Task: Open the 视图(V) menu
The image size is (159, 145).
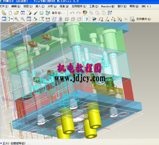Action: point(28,6)
